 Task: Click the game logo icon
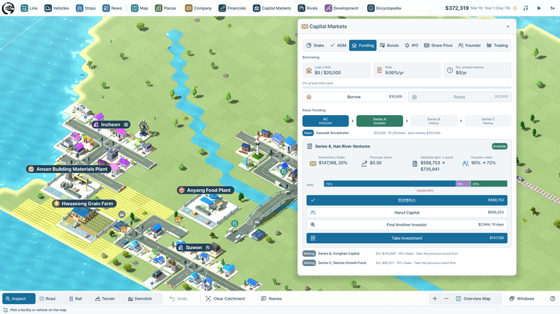pyautogui.click(x=8, y=8)
